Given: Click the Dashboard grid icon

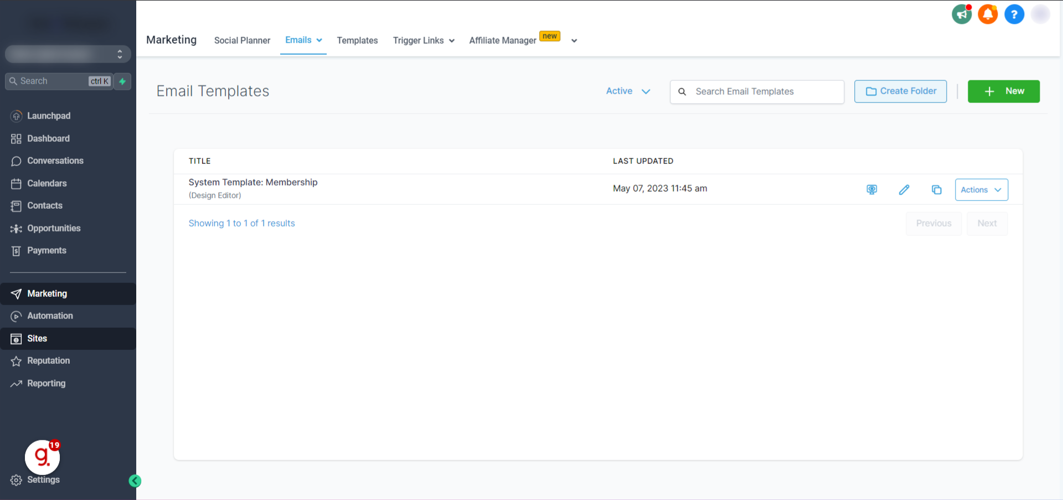Looking at the screenshot, I should 16,138.
